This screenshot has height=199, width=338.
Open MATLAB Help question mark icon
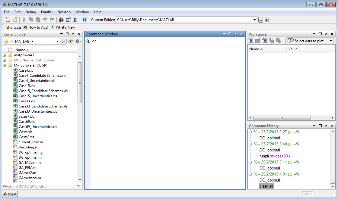(84, 20)
